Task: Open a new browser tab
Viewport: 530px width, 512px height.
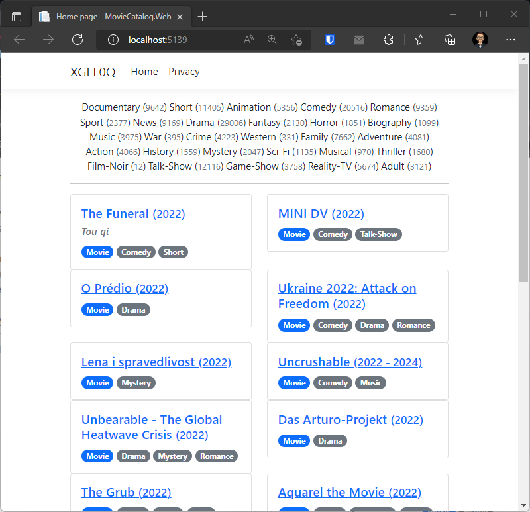Action: [203, 16]
